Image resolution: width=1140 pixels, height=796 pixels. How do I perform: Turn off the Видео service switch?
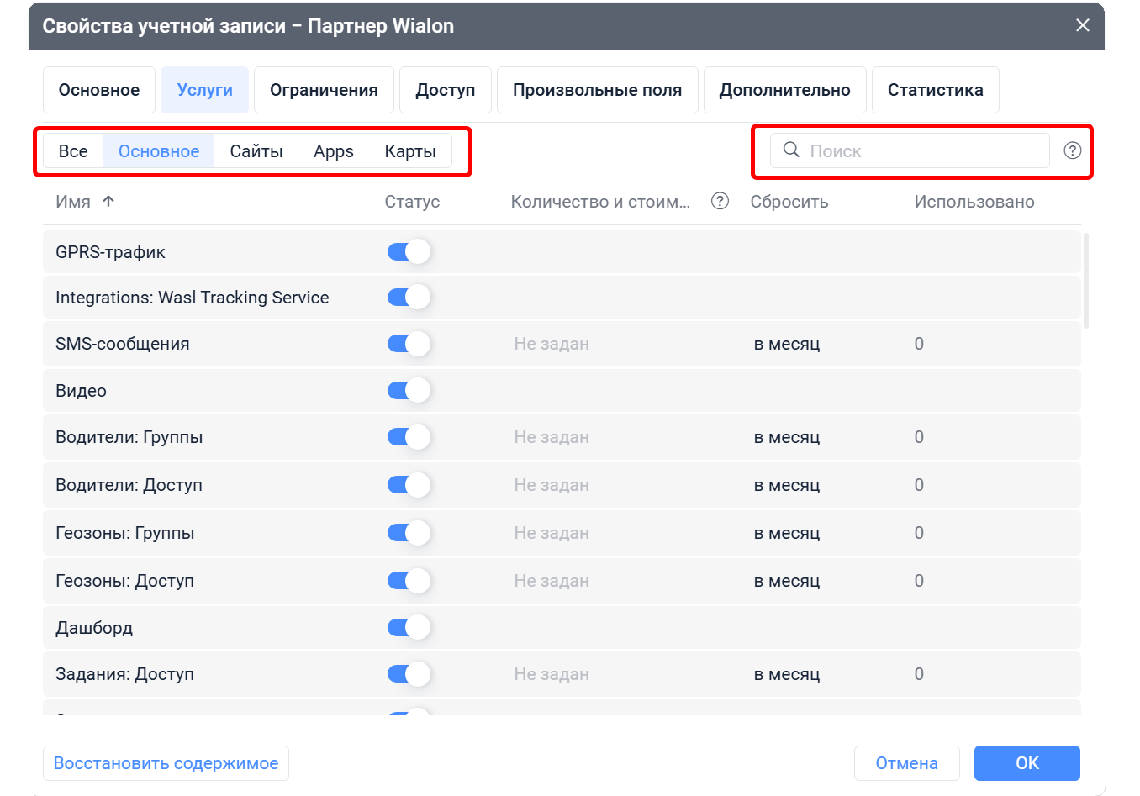click(409, 390)
